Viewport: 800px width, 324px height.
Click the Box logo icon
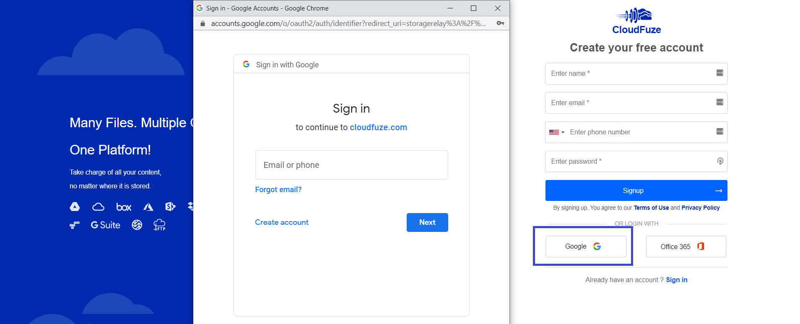click(x=124, y=207)
